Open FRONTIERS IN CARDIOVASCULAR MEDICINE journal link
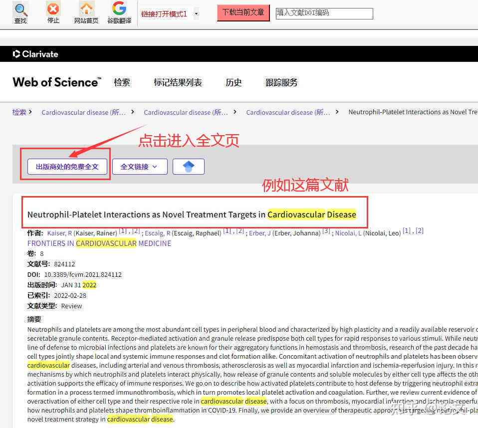The image size is (478, 428). tap(99, 243)
